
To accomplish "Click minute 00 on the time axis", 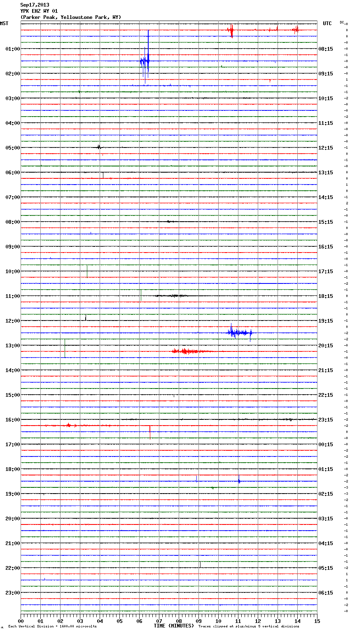I will [x=21, y=621].
